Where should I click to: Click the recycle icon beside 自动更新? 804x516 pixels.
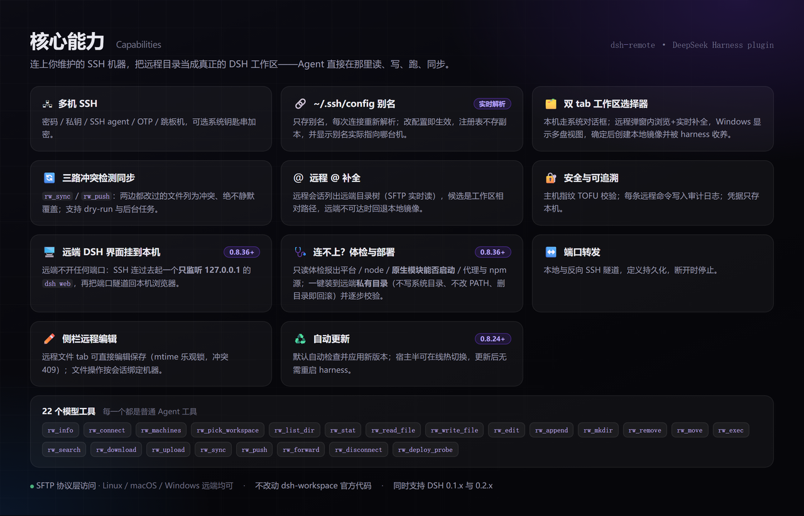tap(300, 339)
